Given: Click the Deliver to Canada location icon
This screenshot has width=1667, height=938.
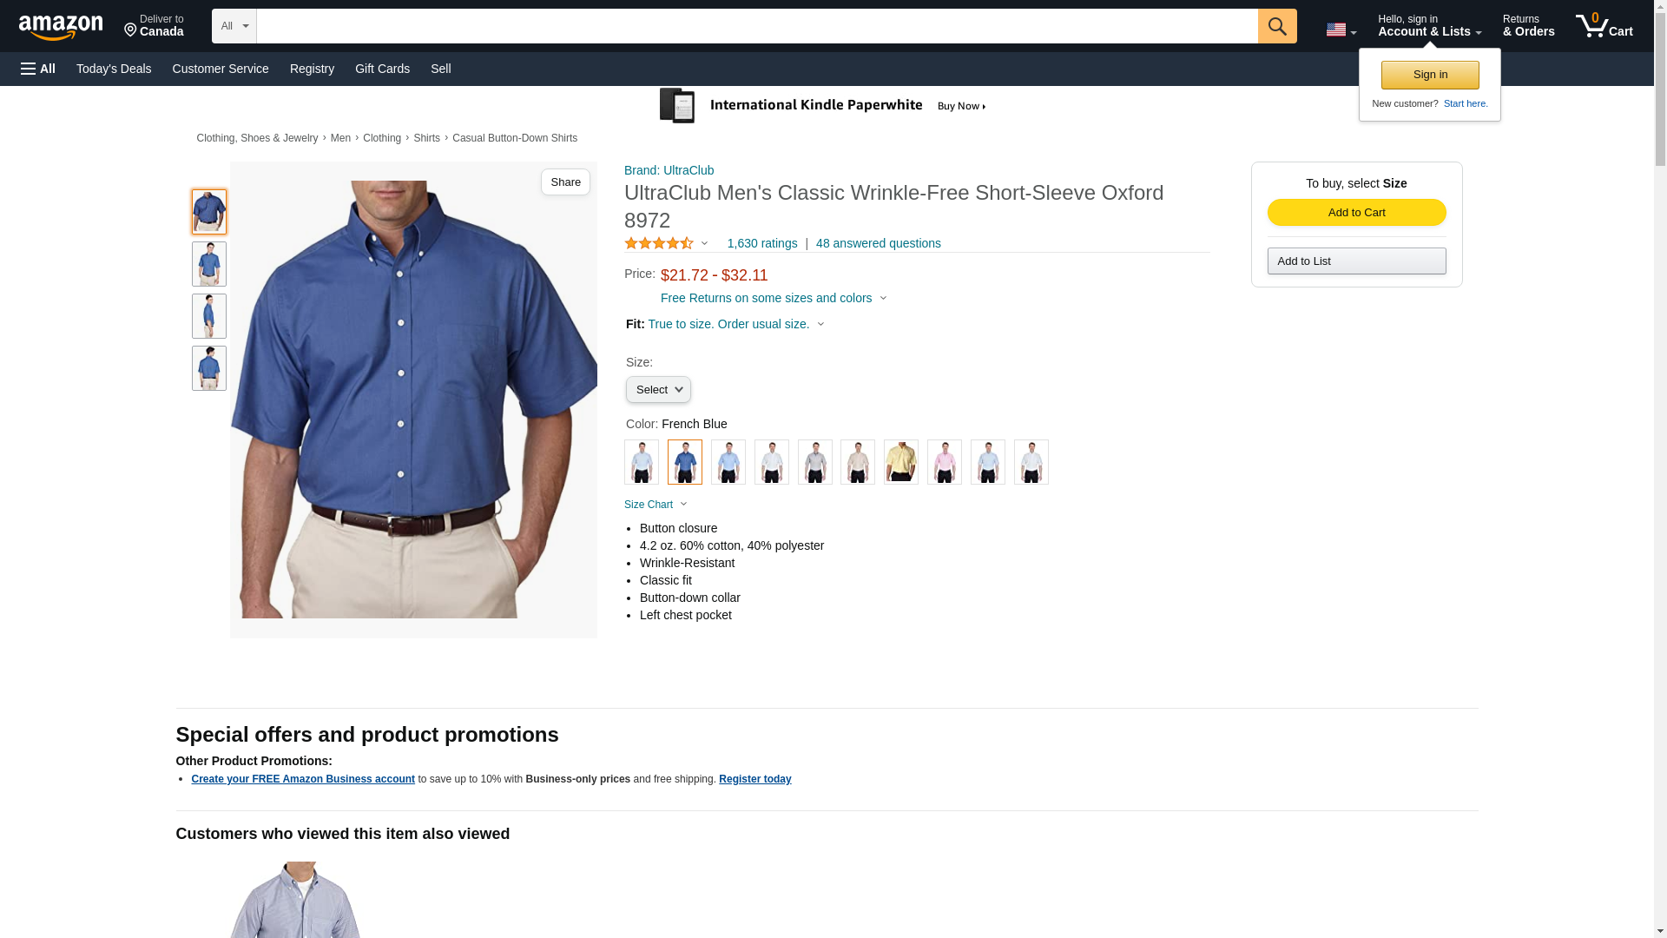Looking at the screenshot, I should pyautogui.click(x=131, y=31).
